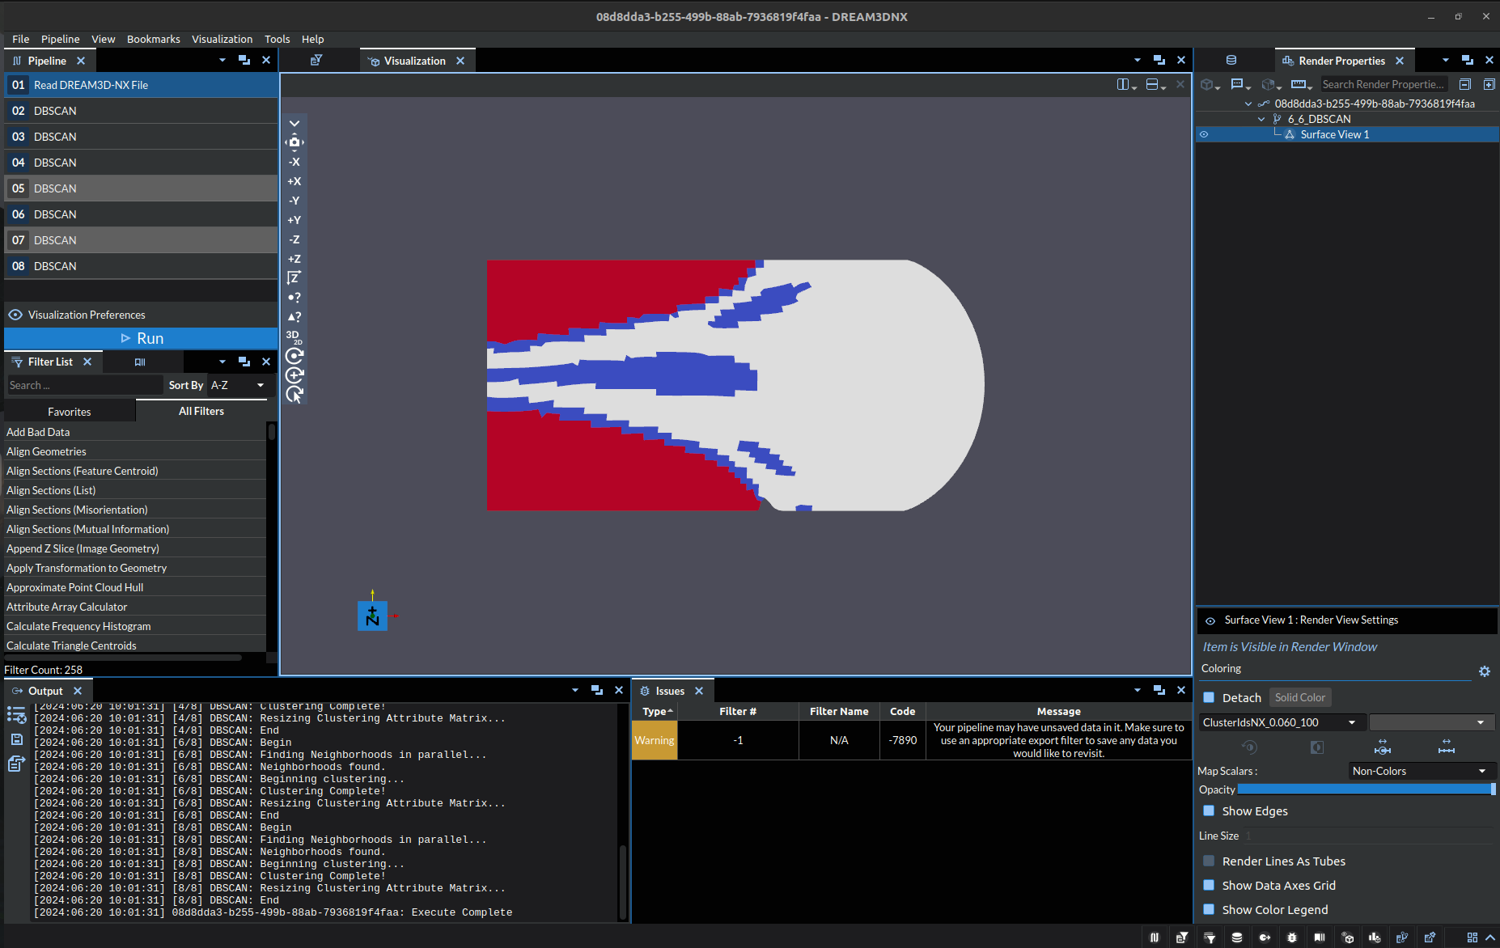Set camera view to +Y direction
The height and width of the screenshot is (948, 1500).
(x=294, y=220)
